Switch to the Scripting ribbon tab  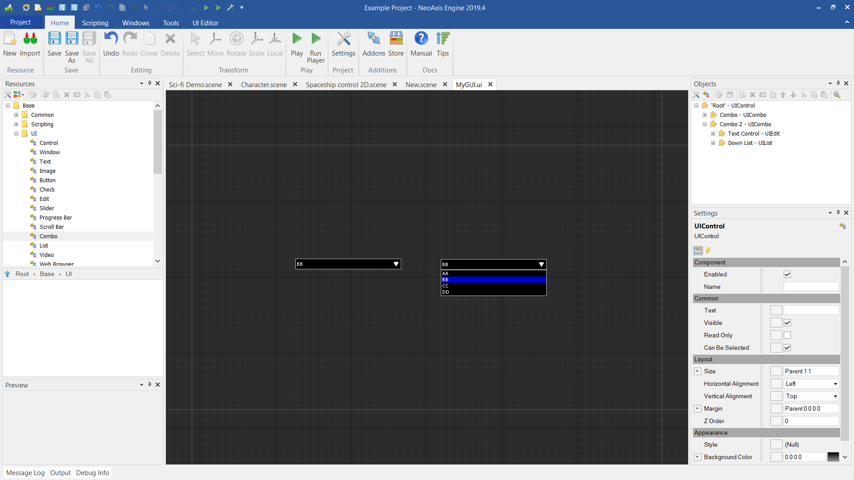click(x=95, y=23)
